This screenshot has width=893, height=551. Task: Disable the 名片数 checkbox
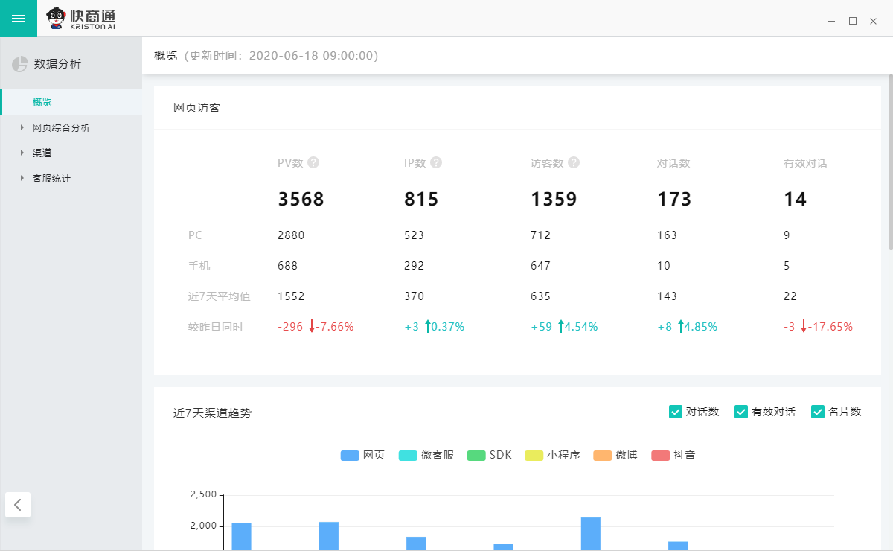point(818,412)
